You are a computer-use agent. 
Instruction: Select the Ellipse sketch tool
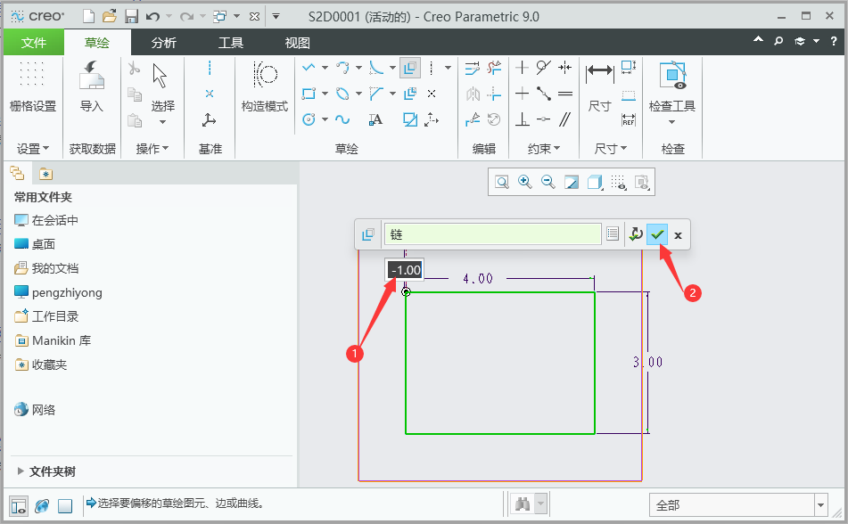click(x=342, y=94)
